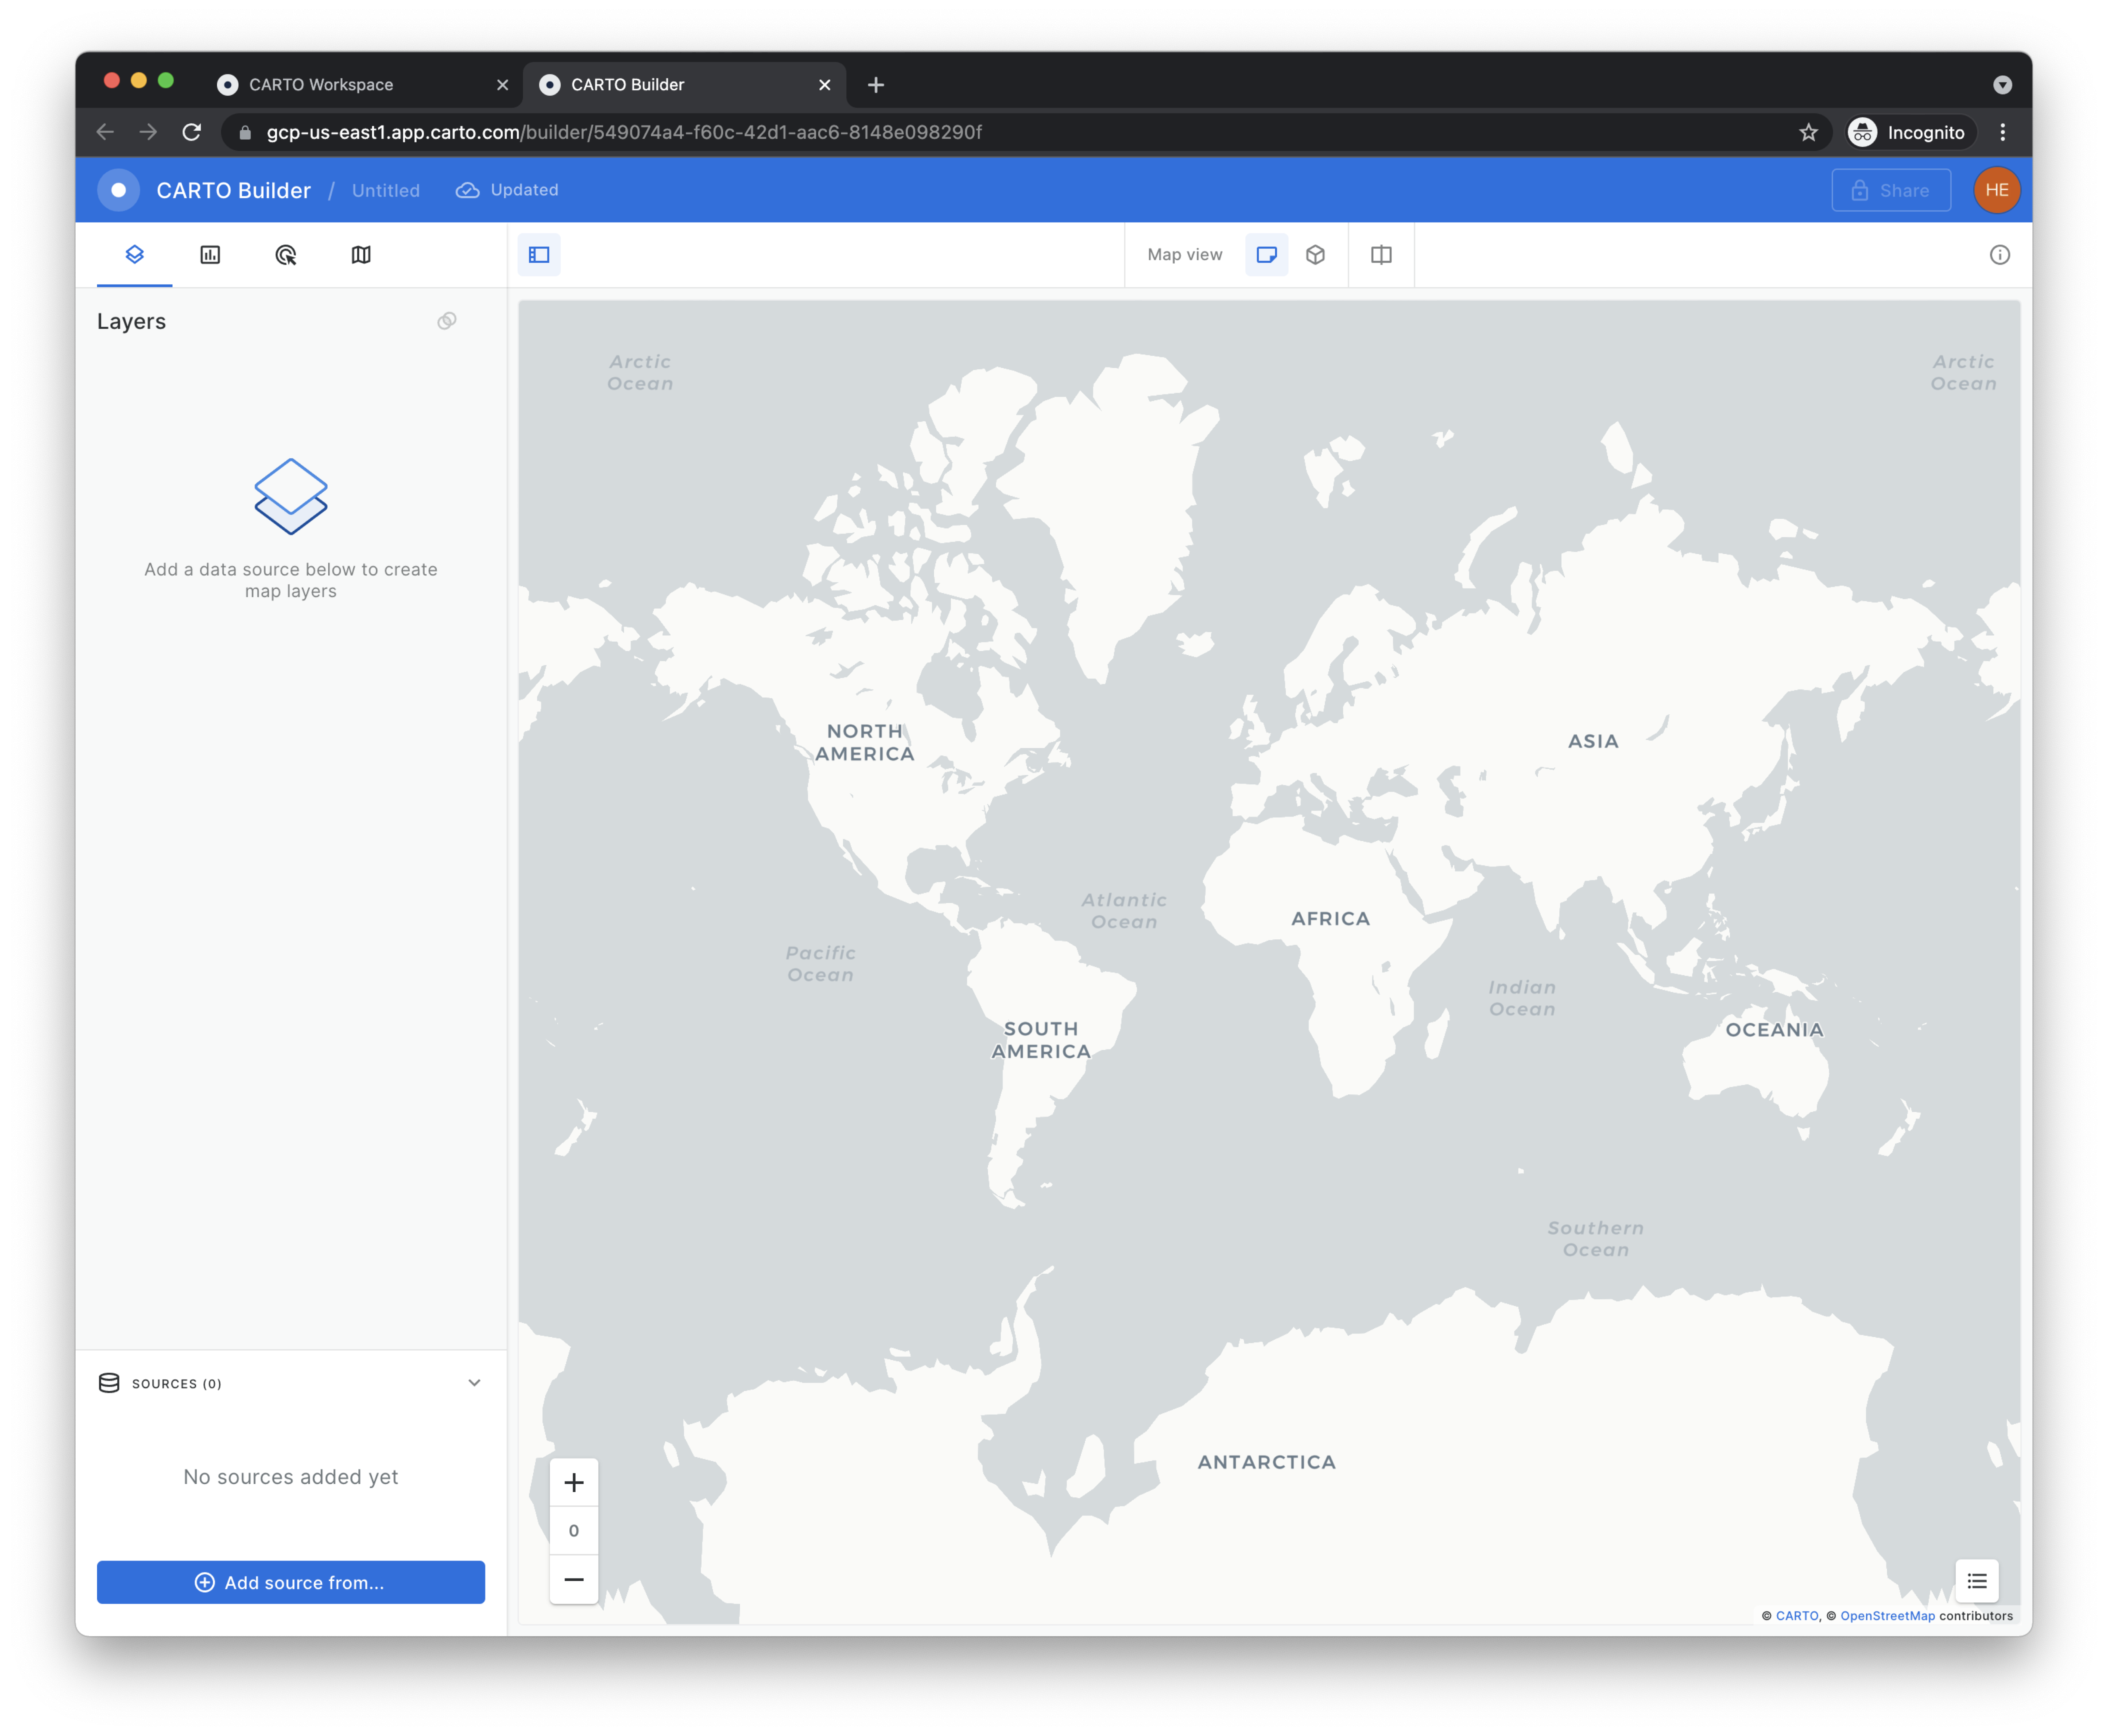The image size is (2108, 1736).
Task: Open the Interactions tab icon
Action: [x=286, y=255]
